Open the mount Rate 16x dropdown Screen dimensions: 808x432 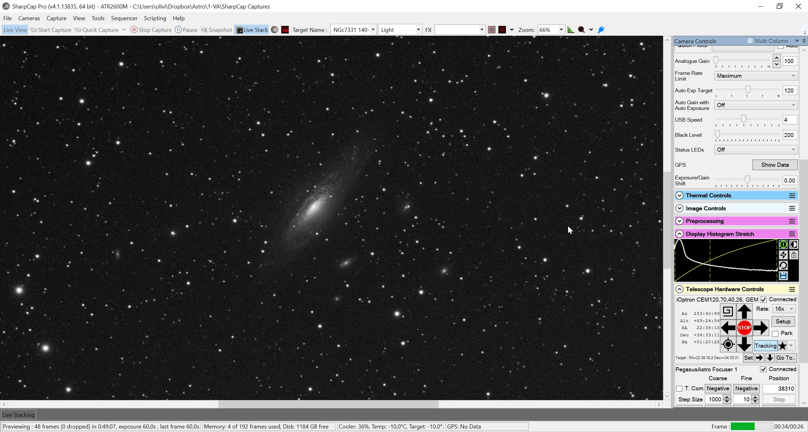click(x=784, y=309)
